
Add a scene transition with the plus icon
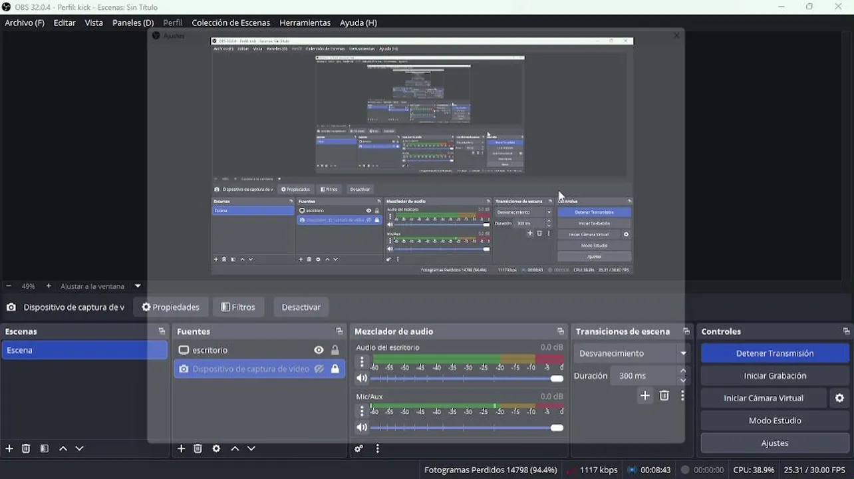click(x=644, y=396)
